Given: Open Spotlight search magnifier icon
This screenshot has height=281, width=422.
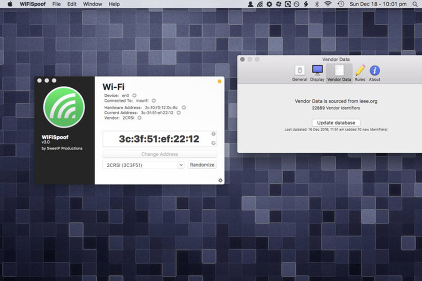Looking at the screenshot, I should (415, 4).
